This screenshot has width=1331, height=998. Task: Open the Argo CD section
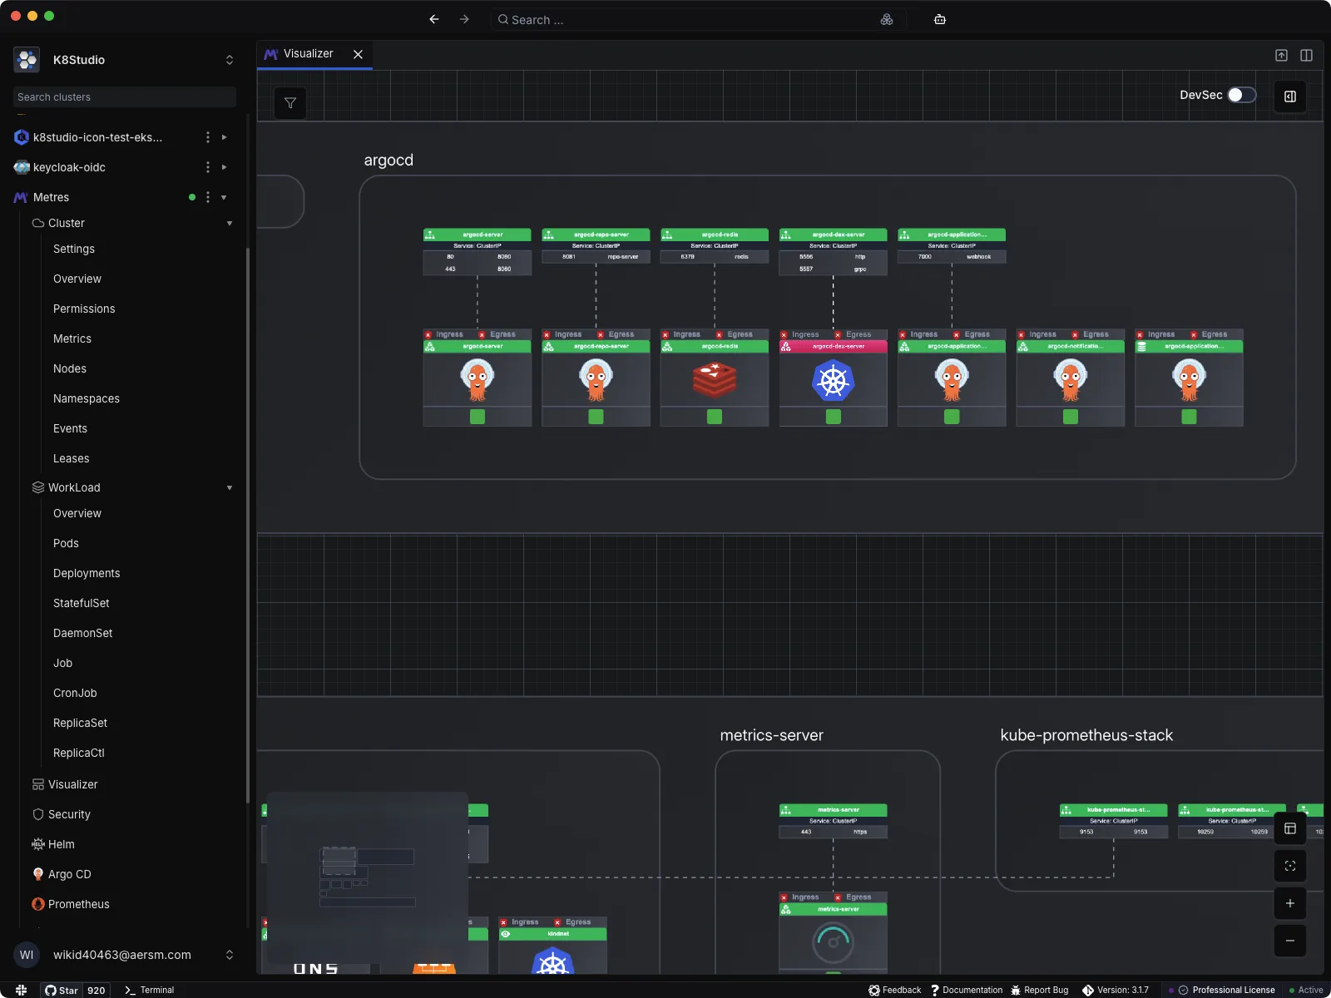pos(62,874)
